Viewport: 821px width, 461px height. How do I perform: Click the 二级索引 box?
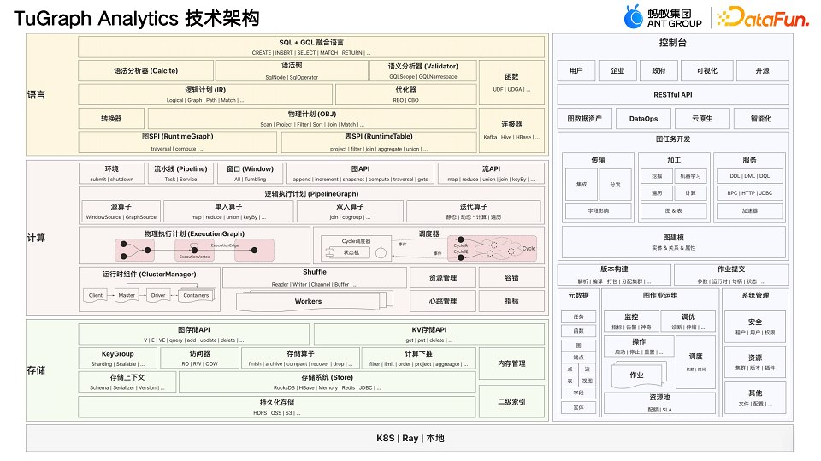pos(511,401)
